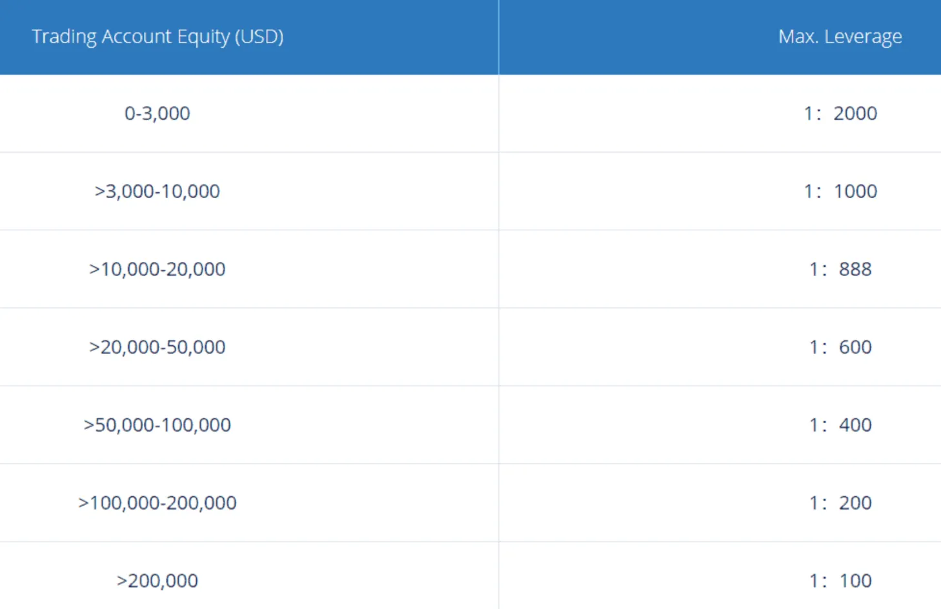The height and width of the screenshot is (609, 941).
Task: Click the digits 888 in leverage column
Action: (x=856, y=269)
